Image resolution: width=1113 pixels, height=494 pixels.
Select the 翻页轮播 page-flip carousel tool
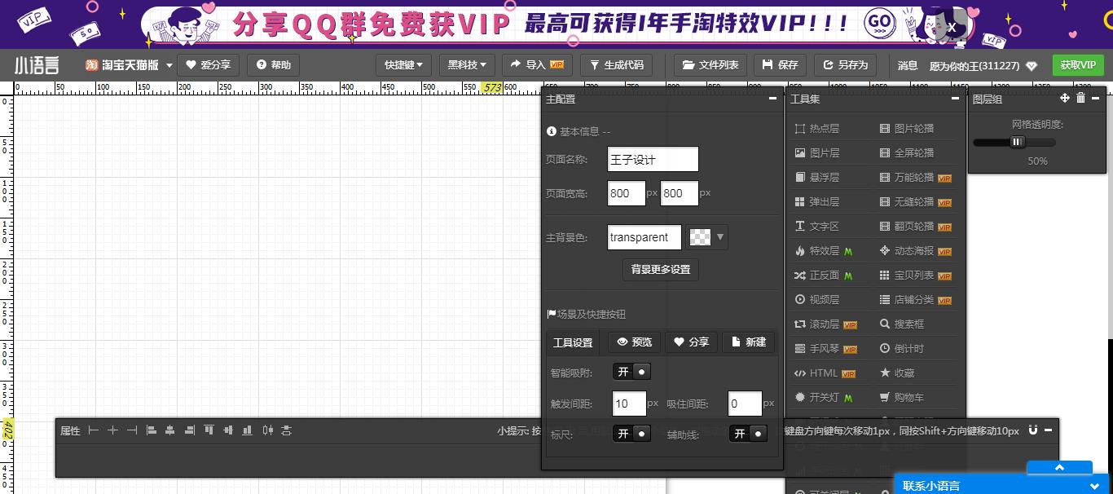coord(915,226)
